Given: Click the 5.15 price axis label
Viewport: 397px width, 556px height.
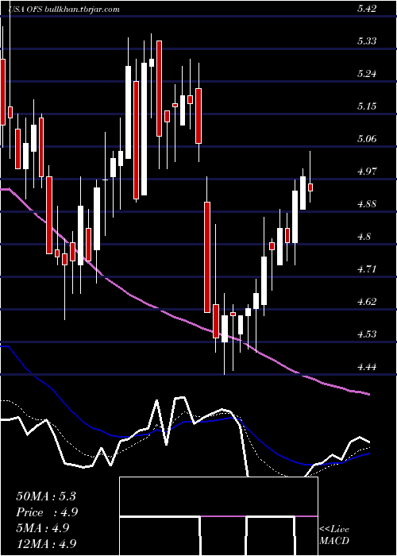Looking at the screenshot, I should click(x=367, y=106).
